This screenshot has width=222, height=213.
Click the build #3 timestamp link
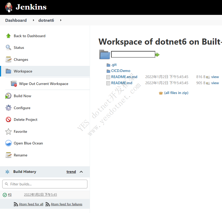click(40, 194)
